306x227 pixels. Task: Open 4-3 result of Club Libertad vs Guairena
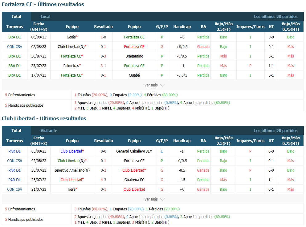[x=103, y=180]
